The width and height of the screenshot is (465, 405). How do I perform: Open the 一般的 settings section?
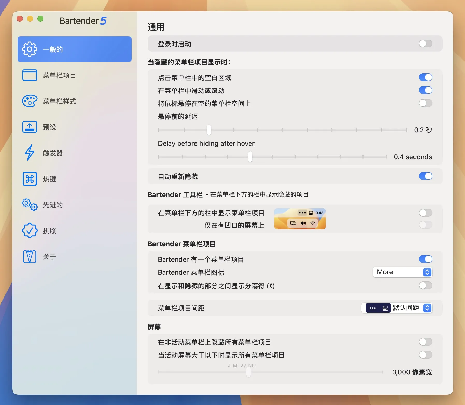pyautogui.click(x=75, y=49)
